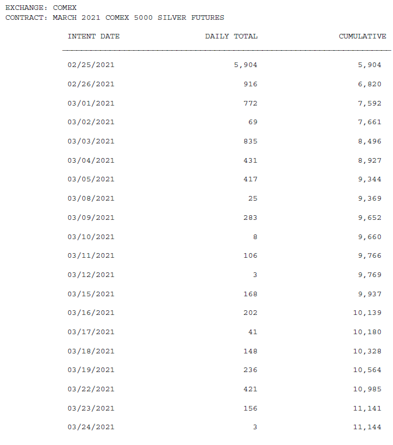393x445 pixels.
Task: Select the 03/01/2021 date entry
Action: pyautogui.click(x=91, y=103)
